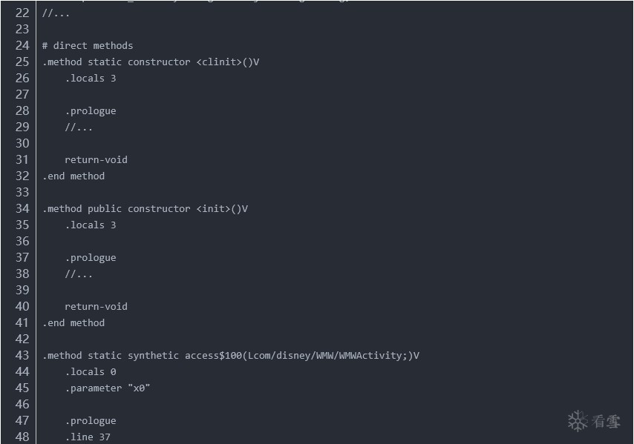
Task: Click the ".line 37" directive
Action: tap(88, 437)
